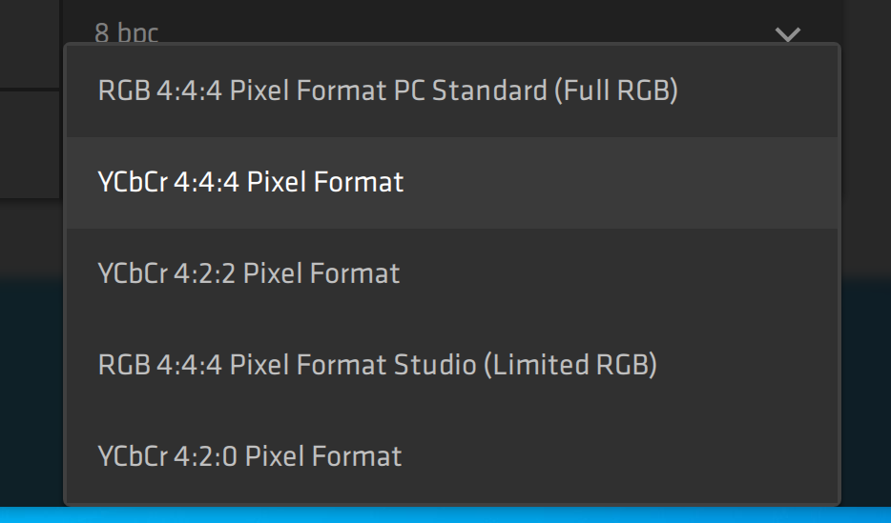
Task: Set pixel format to Limited RGB
Action: coord(377,365)
